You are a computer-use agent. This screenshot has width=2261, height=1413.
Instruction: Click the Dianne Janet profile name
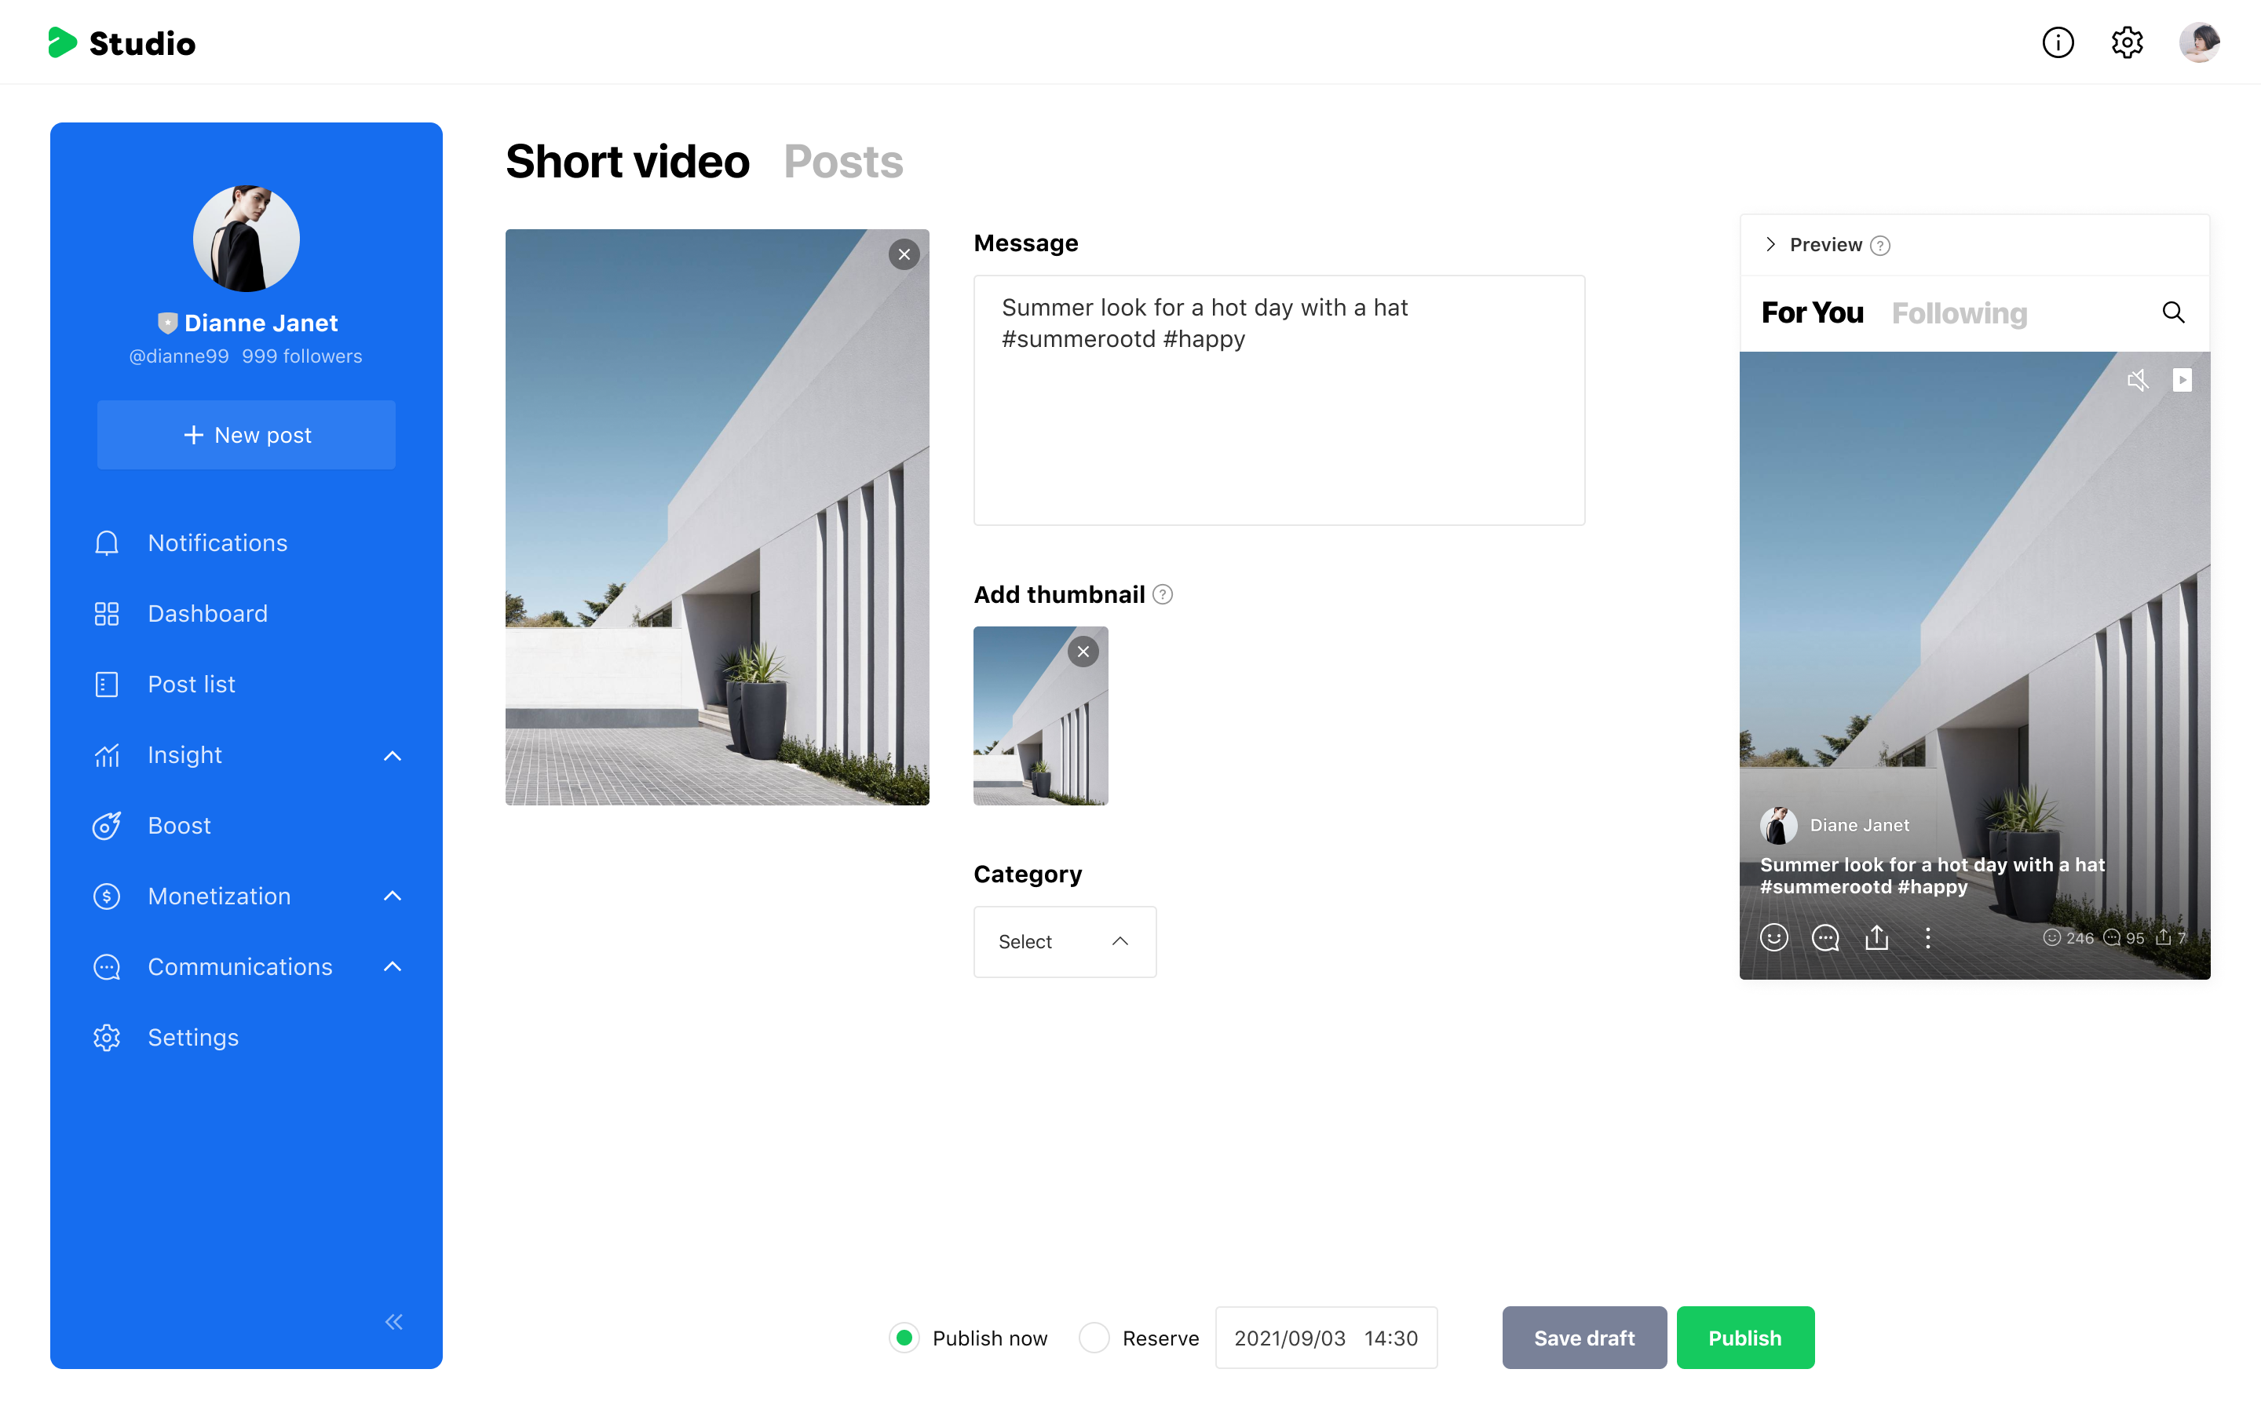[x=261, y=323]
